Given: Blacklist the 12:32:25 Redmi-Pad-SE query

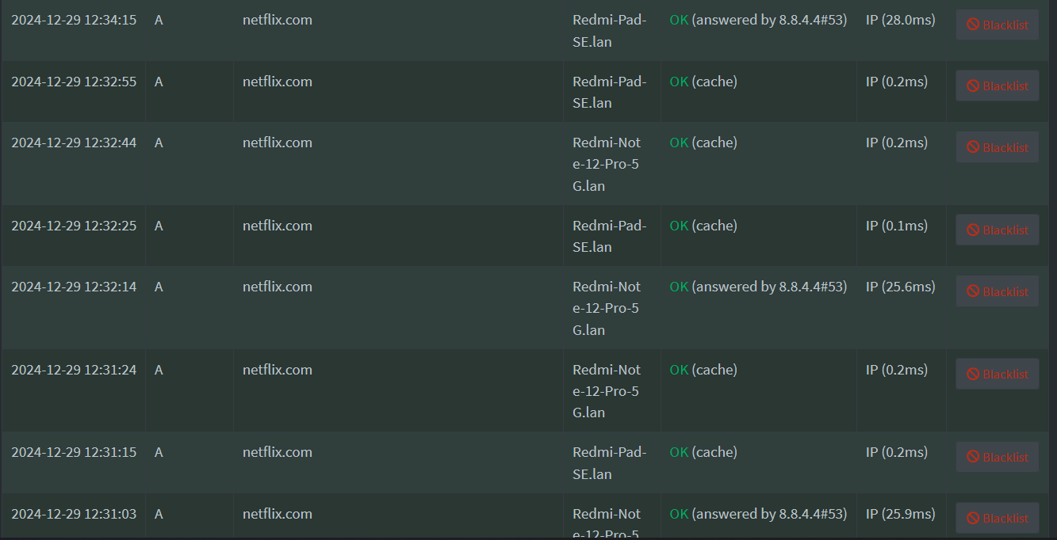Looking at the screenshot, I should click(997, 230).
